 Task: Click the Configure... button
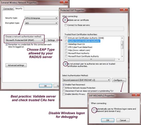pyautogui.click(x=119, y=80)
